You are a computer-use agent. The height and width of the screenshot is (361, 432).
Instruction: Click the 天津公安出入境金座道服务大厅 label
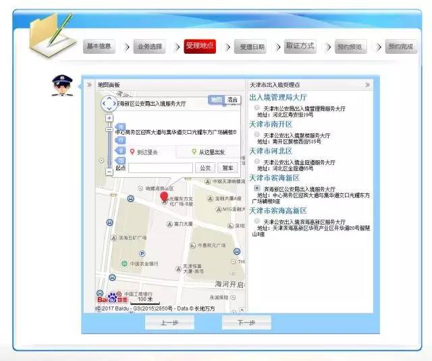coord(300,162)
